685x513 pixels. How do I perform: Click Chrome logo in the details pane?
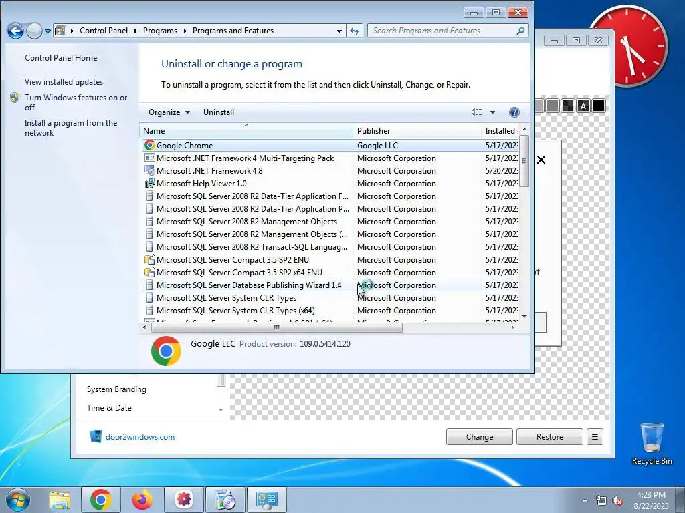point(166,351)
